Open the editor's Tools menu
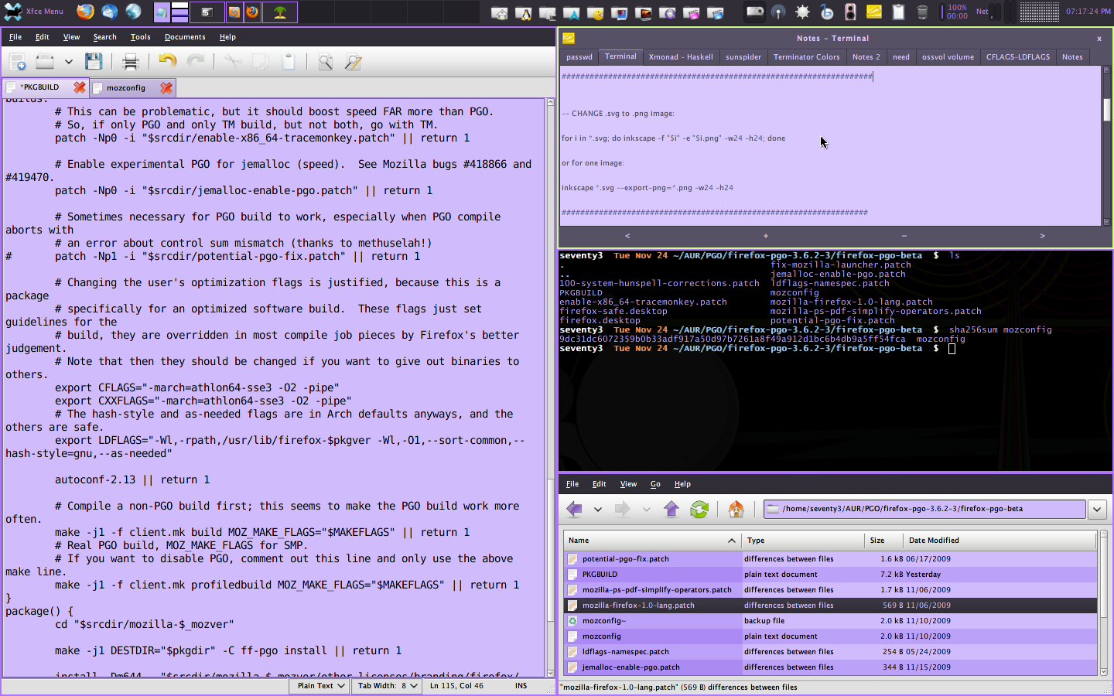Image resolution: width=1114 pixels, height=696 pixels. [140, 36]
